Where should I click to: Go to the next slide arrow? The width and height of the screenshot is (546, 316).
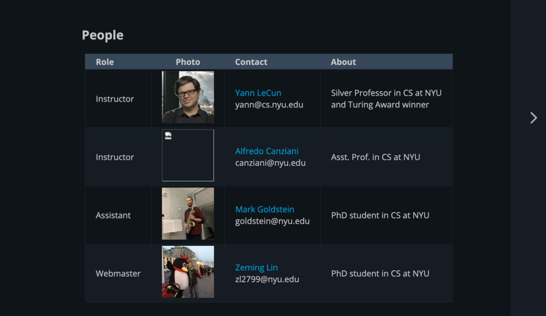tap(533, 118)
